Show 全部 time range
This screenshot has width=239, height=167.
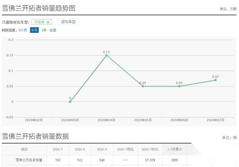(x=53, y=30)
